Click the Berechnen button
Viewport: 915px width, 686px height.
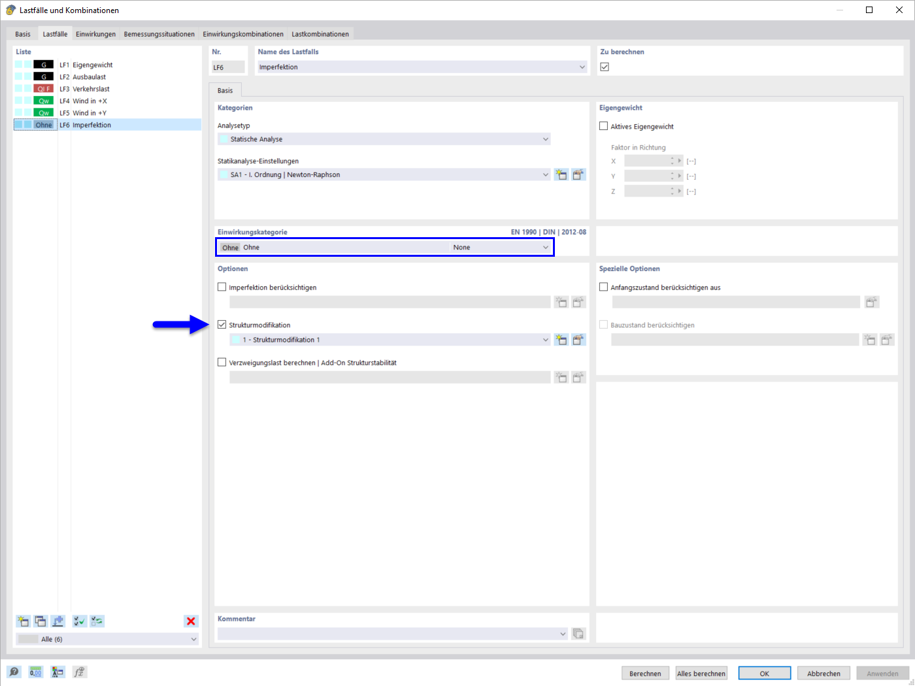coord(645,674)
